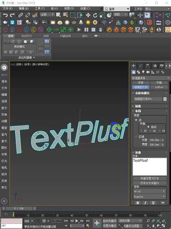
Task: Activate Select and Rotate tool
Action: click(x=95, y=15)
